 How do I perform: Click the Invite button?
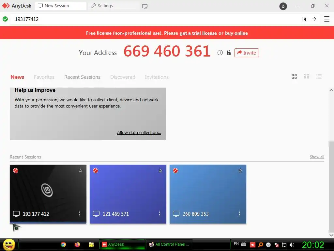pos(247,53)
